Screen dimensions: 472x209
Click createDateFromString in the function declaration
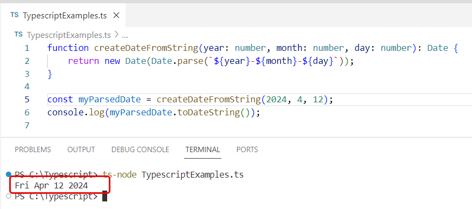[x=146, y=48]
